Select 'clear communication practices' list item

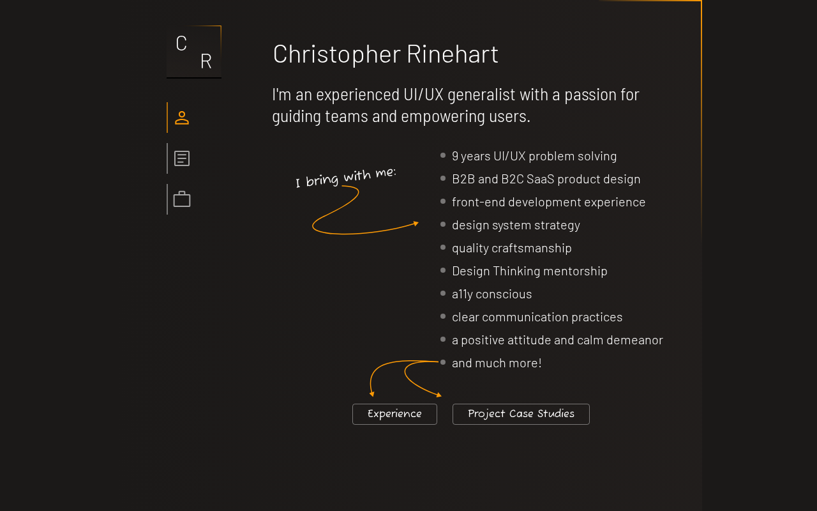[x=537, y=317]
